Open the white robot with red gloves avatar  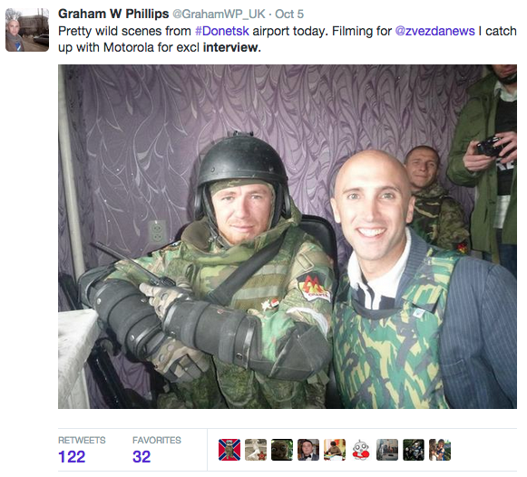(361, 450)
